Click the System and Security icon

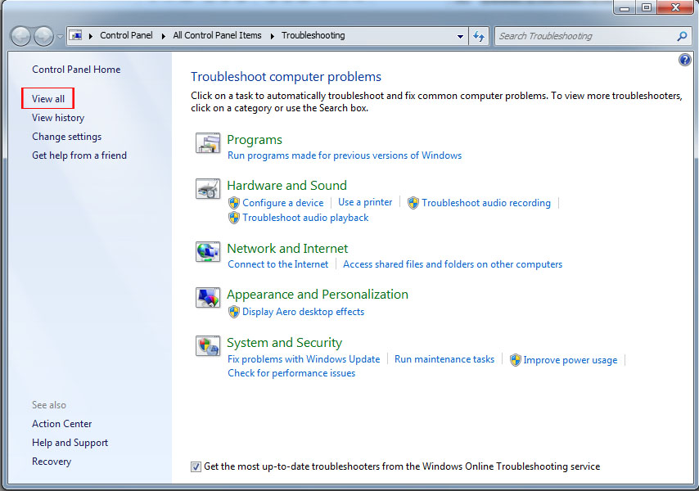208,346
